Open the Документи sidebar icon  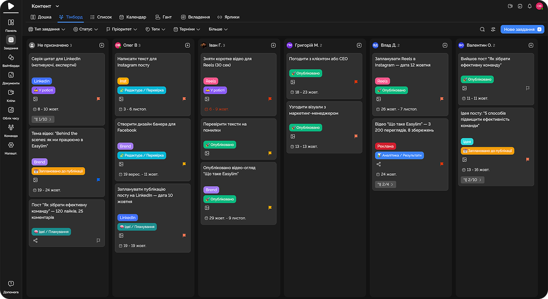(11, 77)
